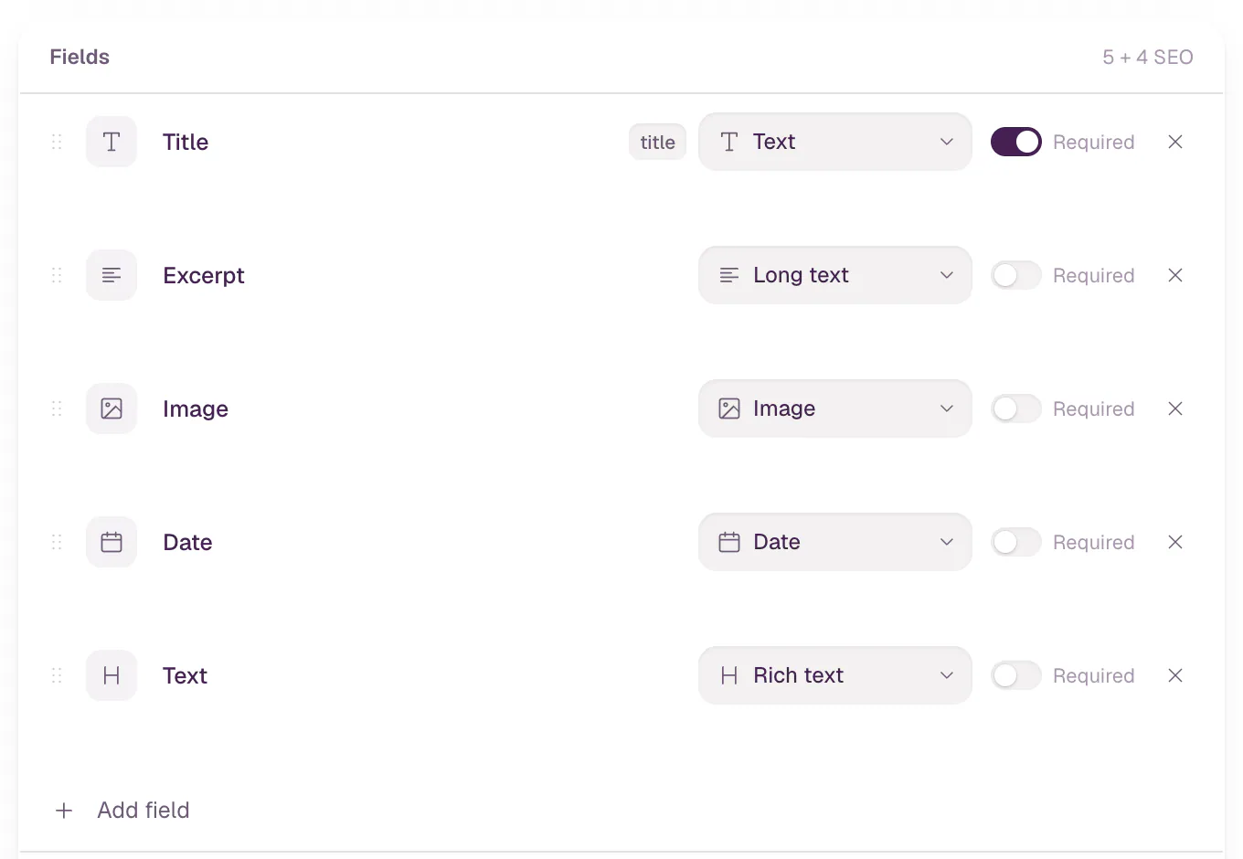Switch on Required for the Text field
The width and height of the screenshot is (1243, 859).
click(1016, 675)
